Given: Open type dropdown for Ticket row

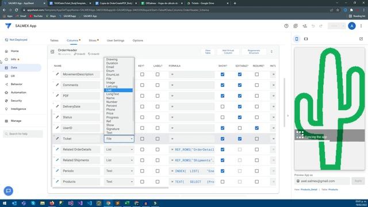Looking at the screenshot, I should point(119,139).
